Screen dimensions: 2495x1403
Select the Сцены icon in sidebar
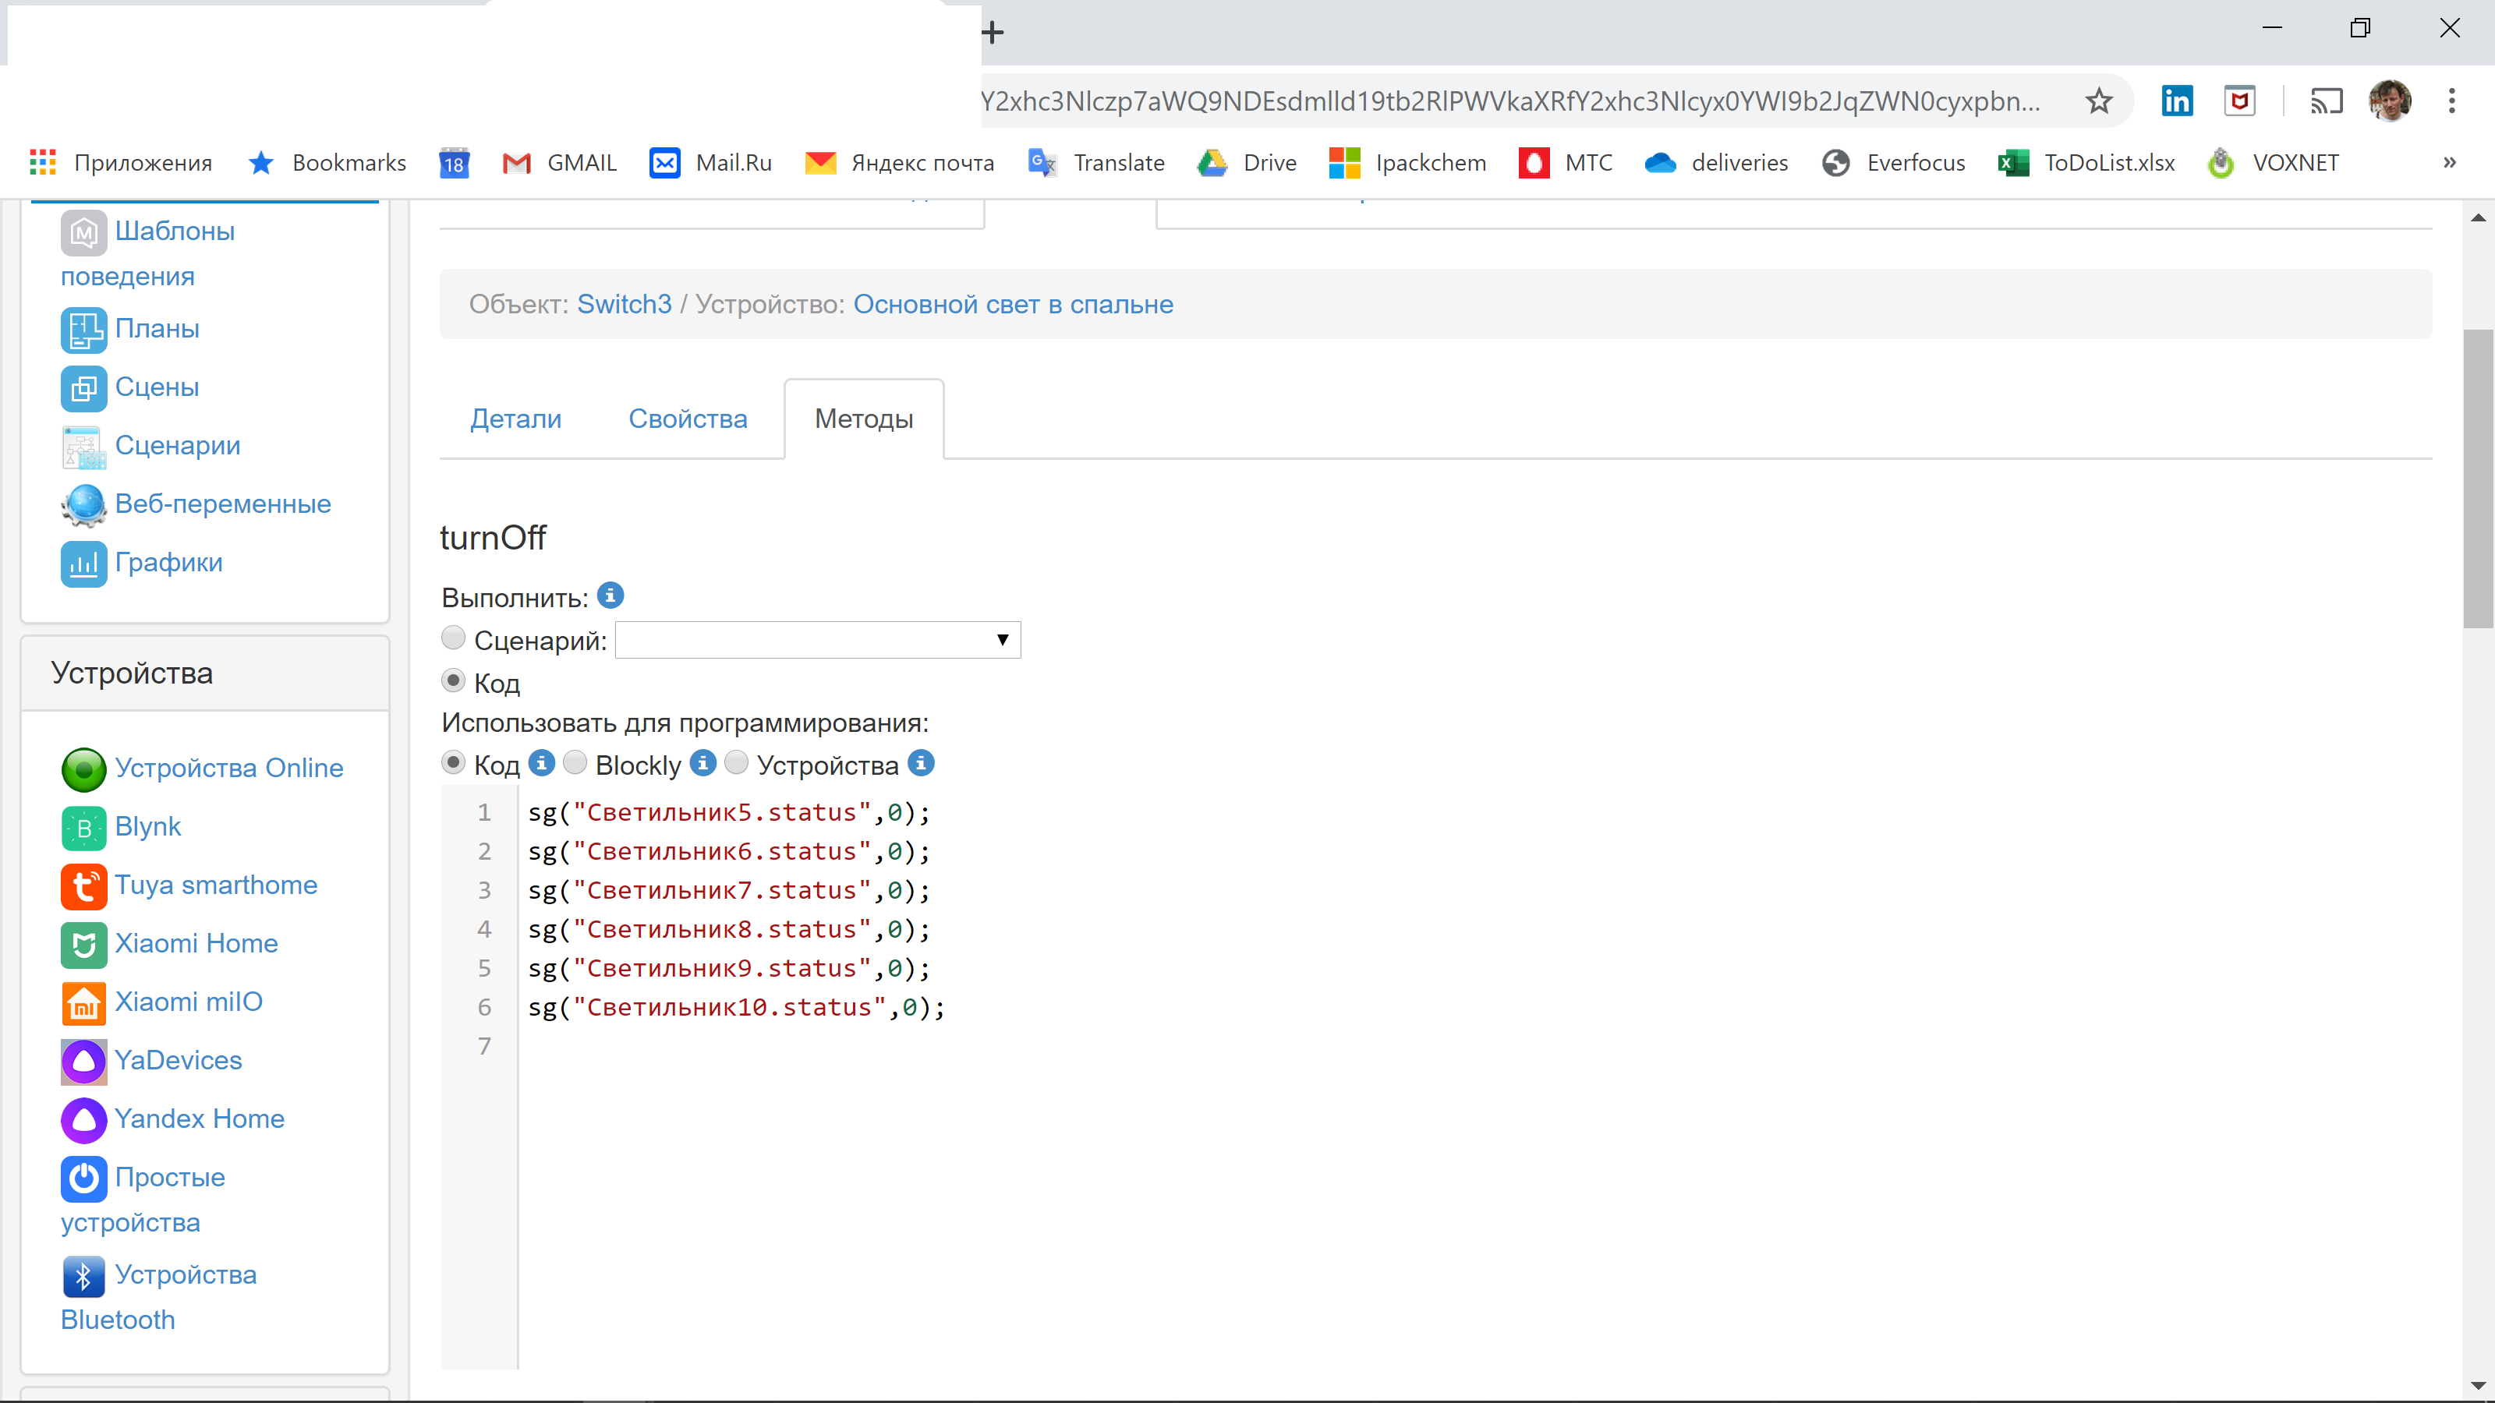click(83, 387)
